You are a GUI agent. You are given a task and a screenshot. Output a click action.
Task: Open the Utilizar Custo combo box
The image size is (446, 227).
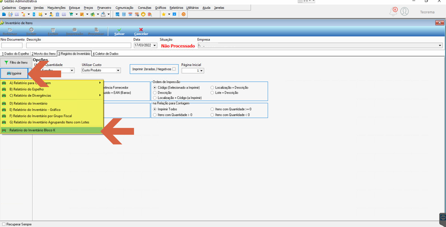click(101, 70)
